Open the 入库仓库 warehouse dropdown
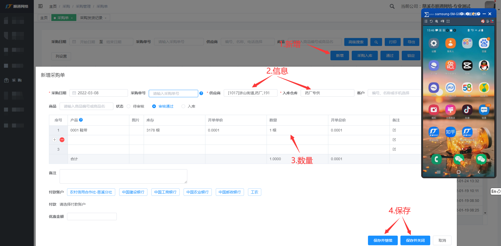Image resolution: width=501 pixels, height=246 pixels. click(x=327, y=93)
